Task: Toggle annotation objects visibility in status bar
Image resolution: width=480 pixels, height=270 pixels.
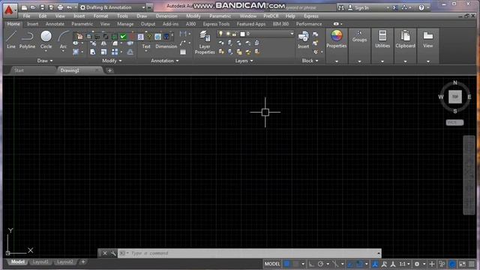Action: point(375,264)
